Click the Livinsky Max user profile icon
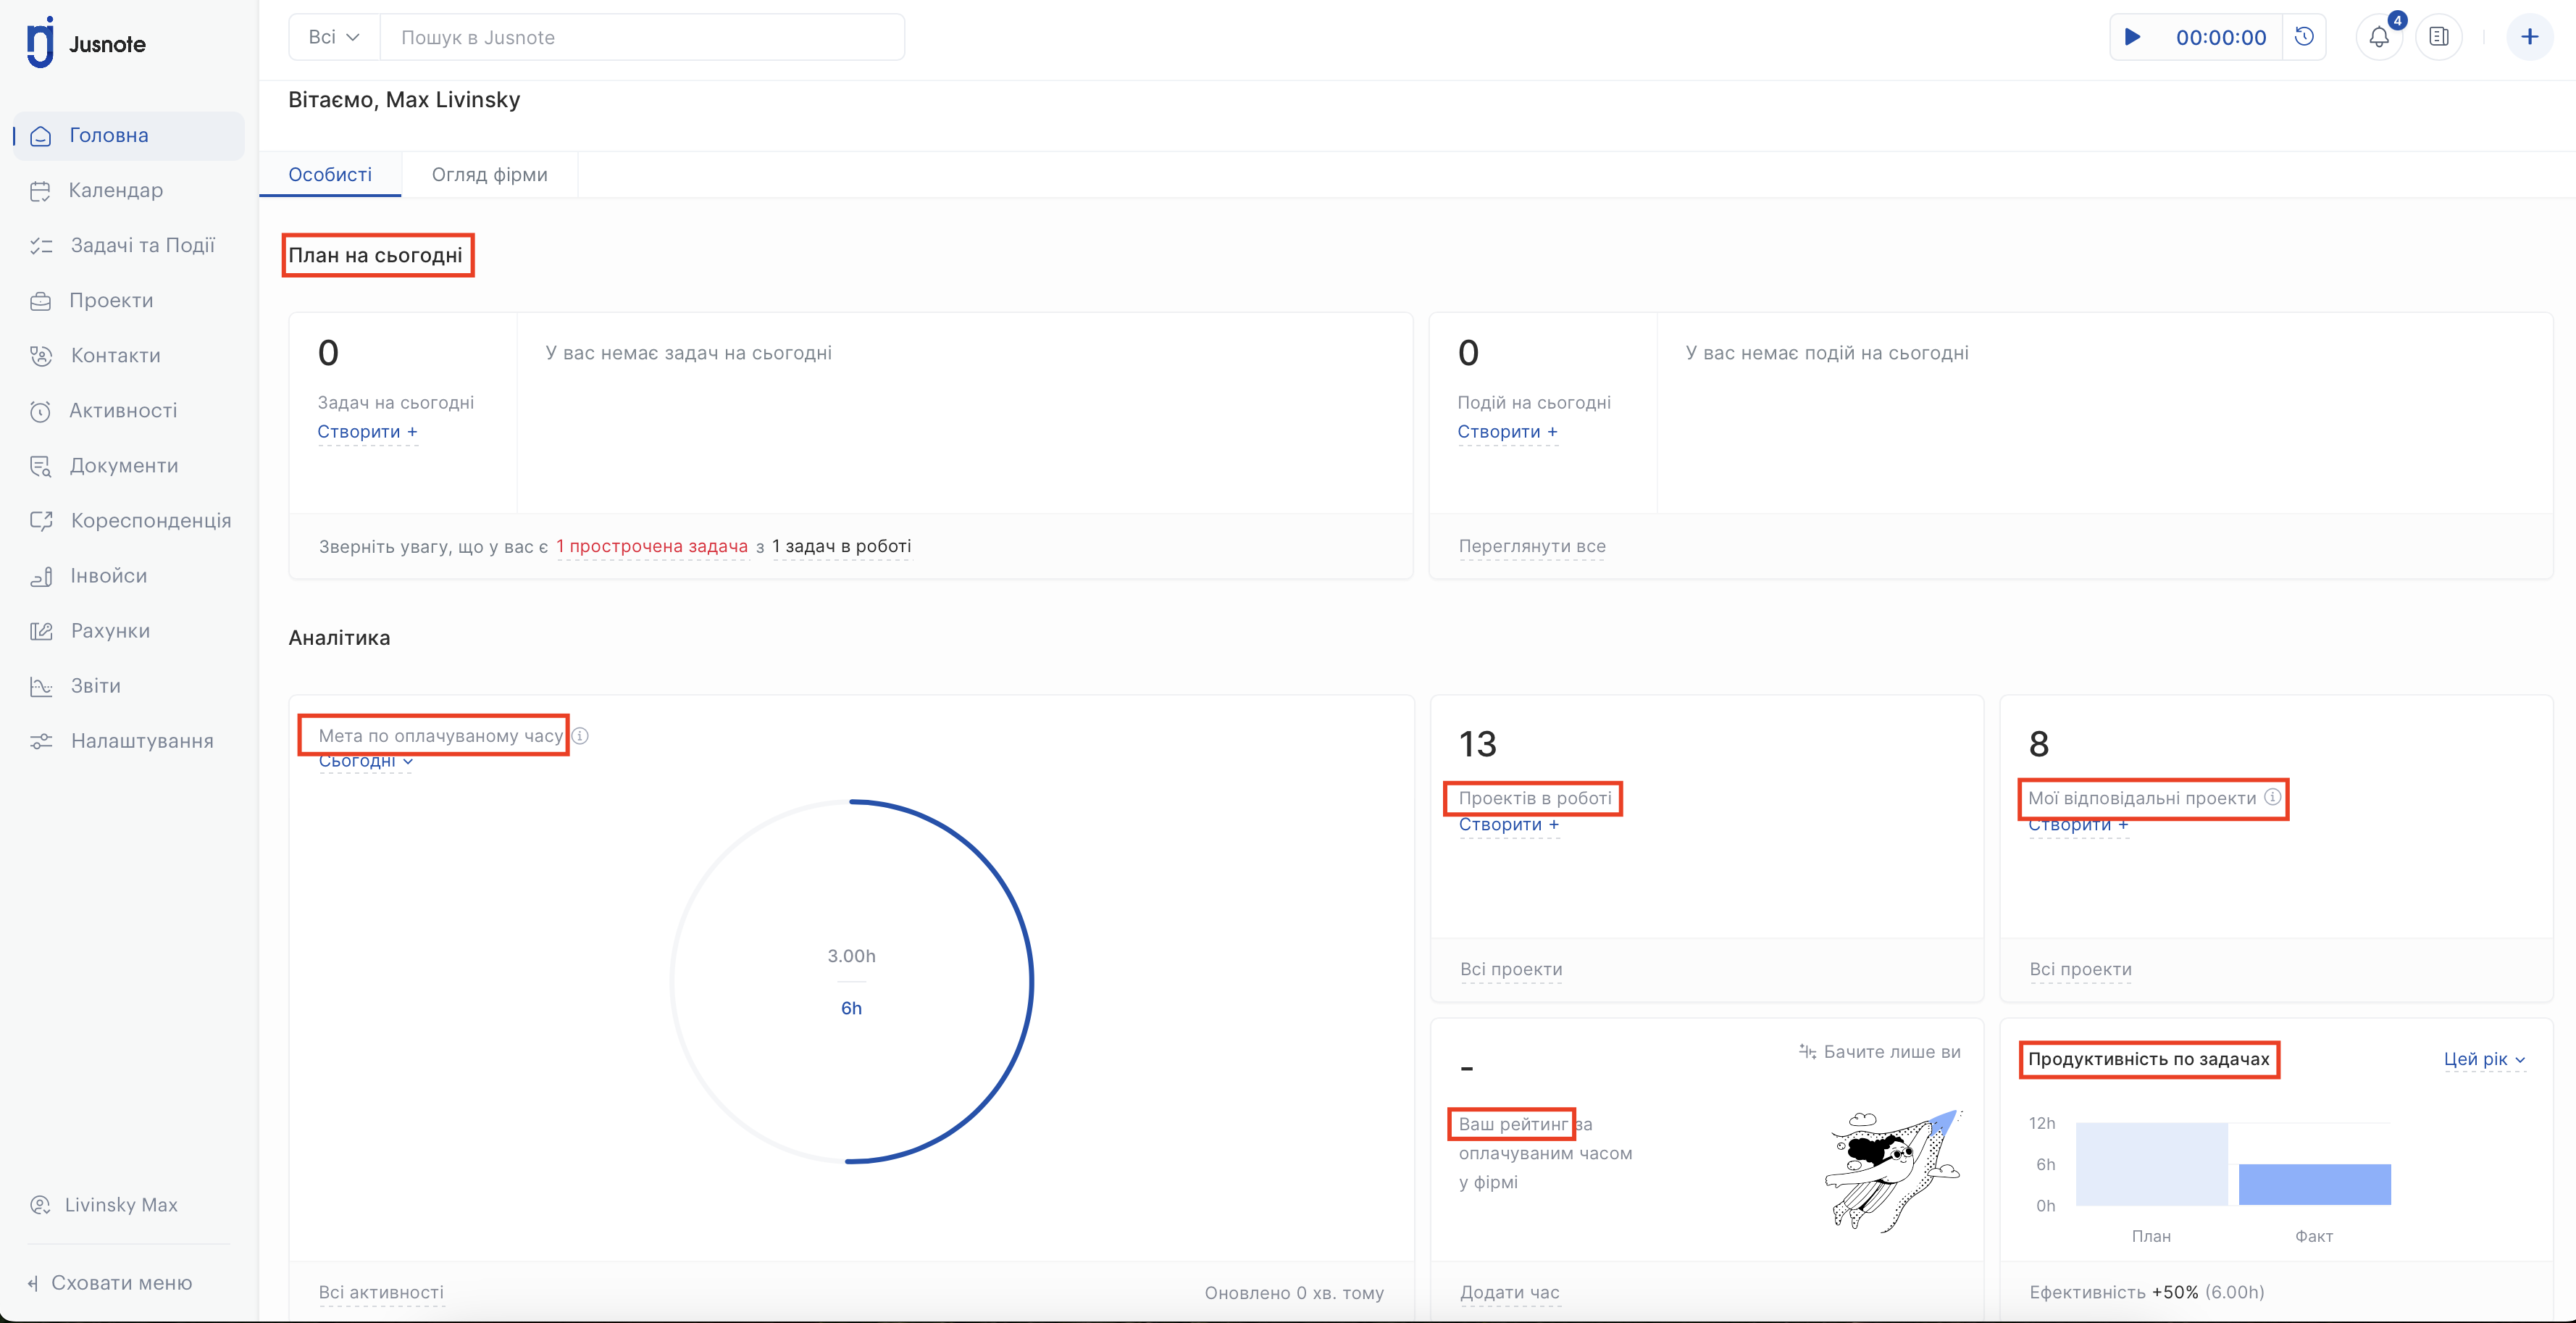This screenshot has width=2576, height=1323. [40, 1205]
